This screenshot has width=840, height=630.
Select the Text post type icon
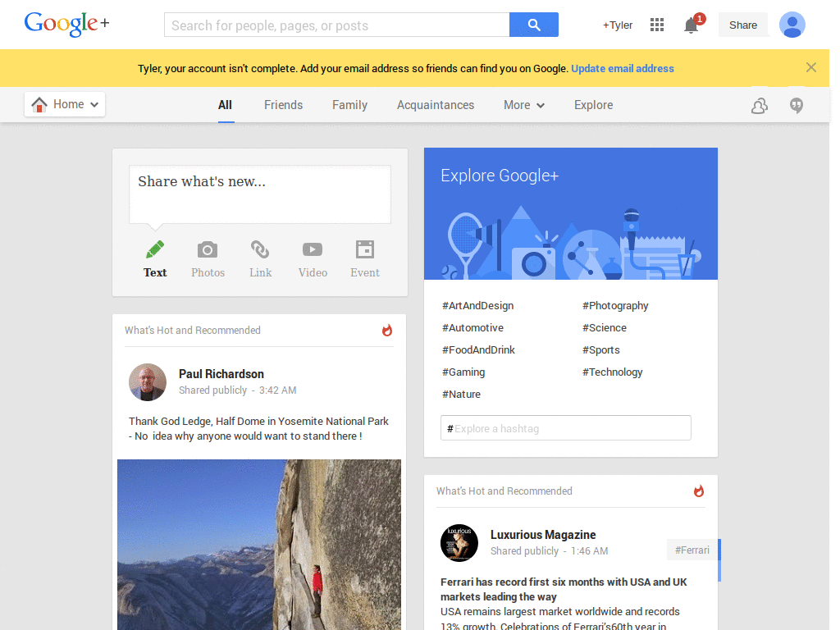point(155,250)
